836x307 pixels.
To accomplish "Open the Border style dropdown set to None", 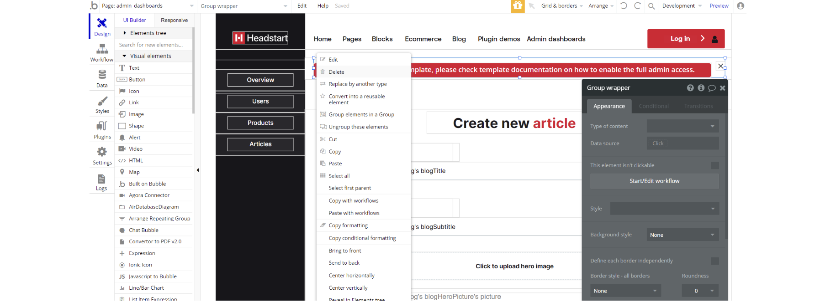I will (625, 291).
